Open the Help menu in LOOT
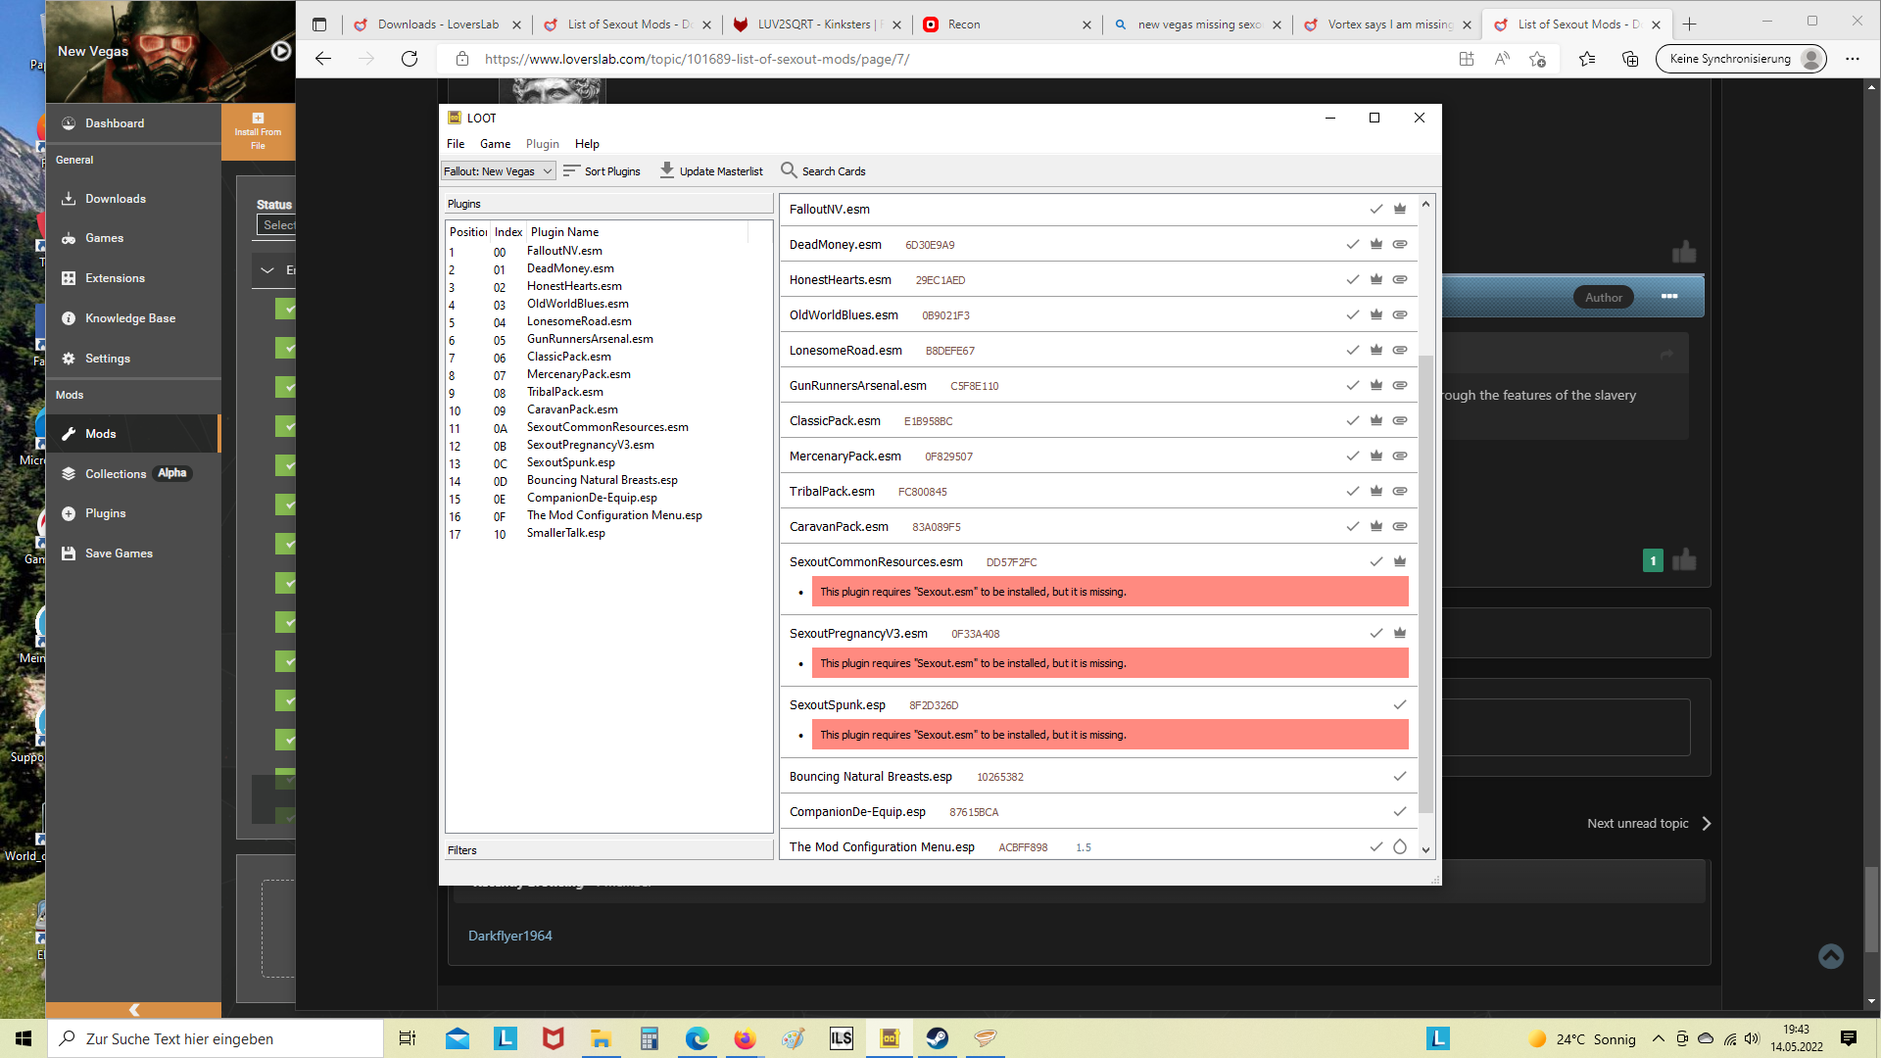The height and width of the screenshot is (1058, 1881). (587, 144)
